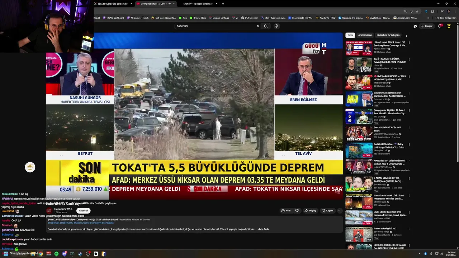Open Spotify from the taskbar

point(57,254)
